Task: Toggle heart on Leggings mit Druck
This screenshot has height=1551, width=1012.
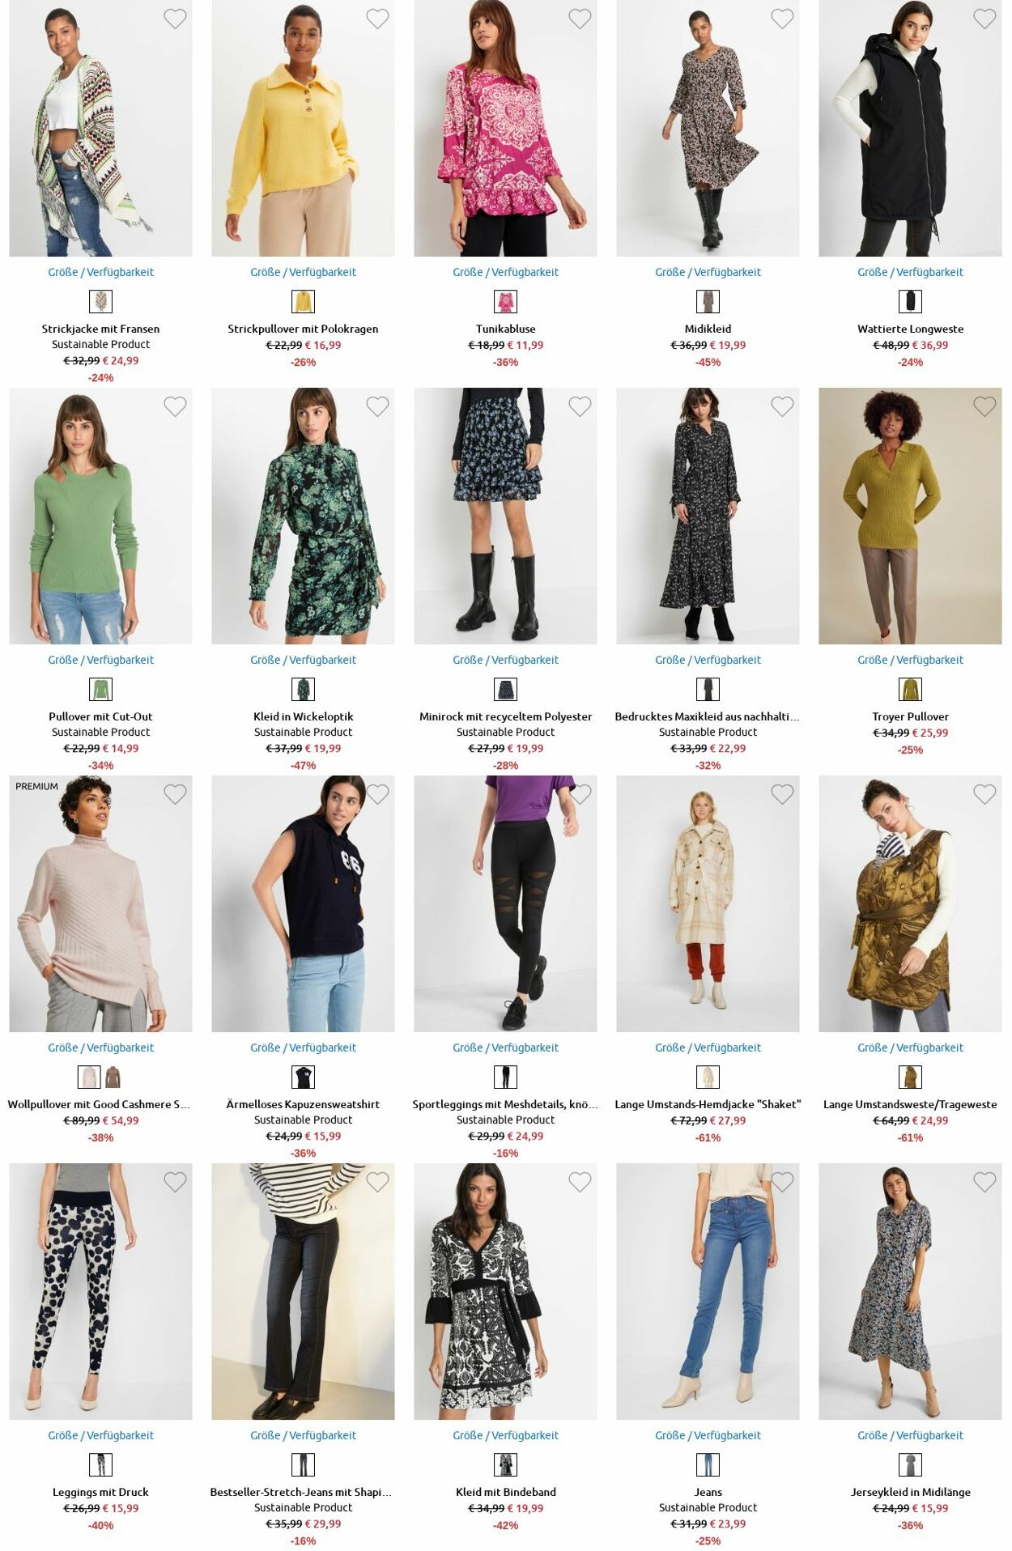Action: tap(175, 1182)
